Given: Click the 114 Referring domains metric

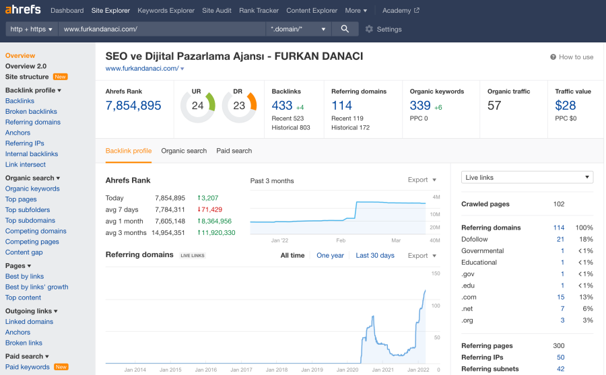Looking at the screenshot, I should point(341,105).
